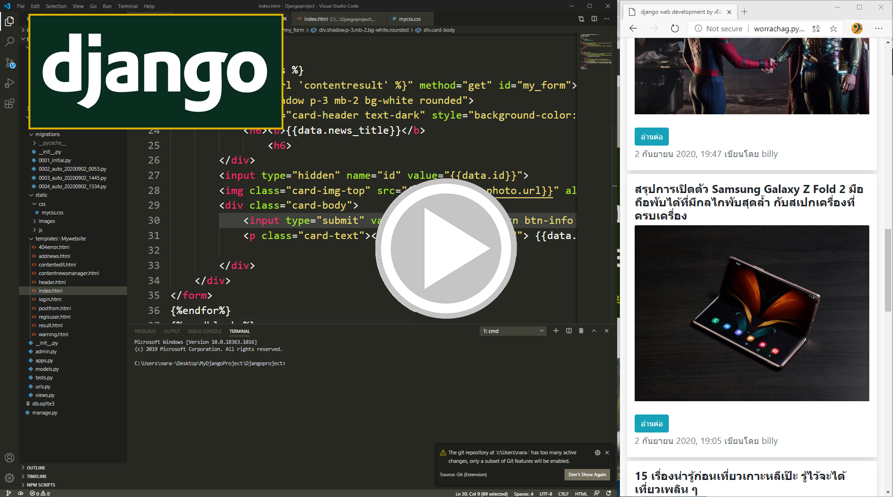Open the Accounts menu icon
This screenshot has height=497, width=893.
9,458
